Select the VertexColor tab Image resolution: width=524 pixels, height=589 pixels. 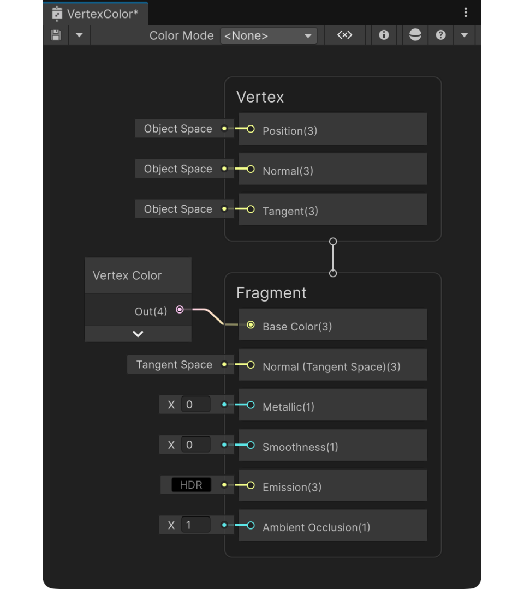tap(96, 14)
